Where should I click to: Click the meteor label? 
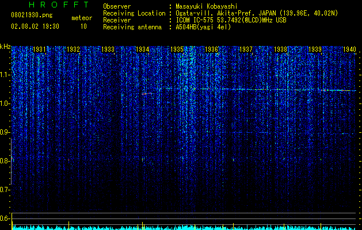82,18
